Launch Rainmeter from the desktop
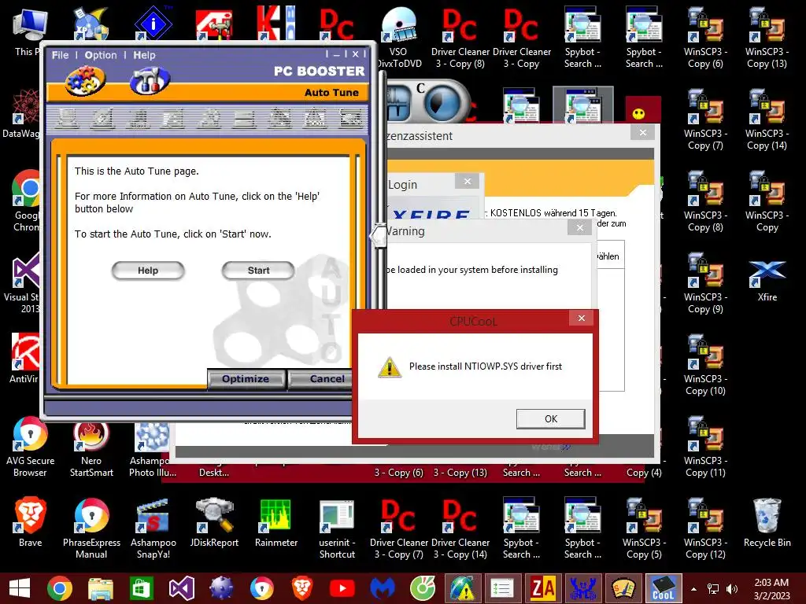Viewport: 806px width, 604px height. coord(276,523)
